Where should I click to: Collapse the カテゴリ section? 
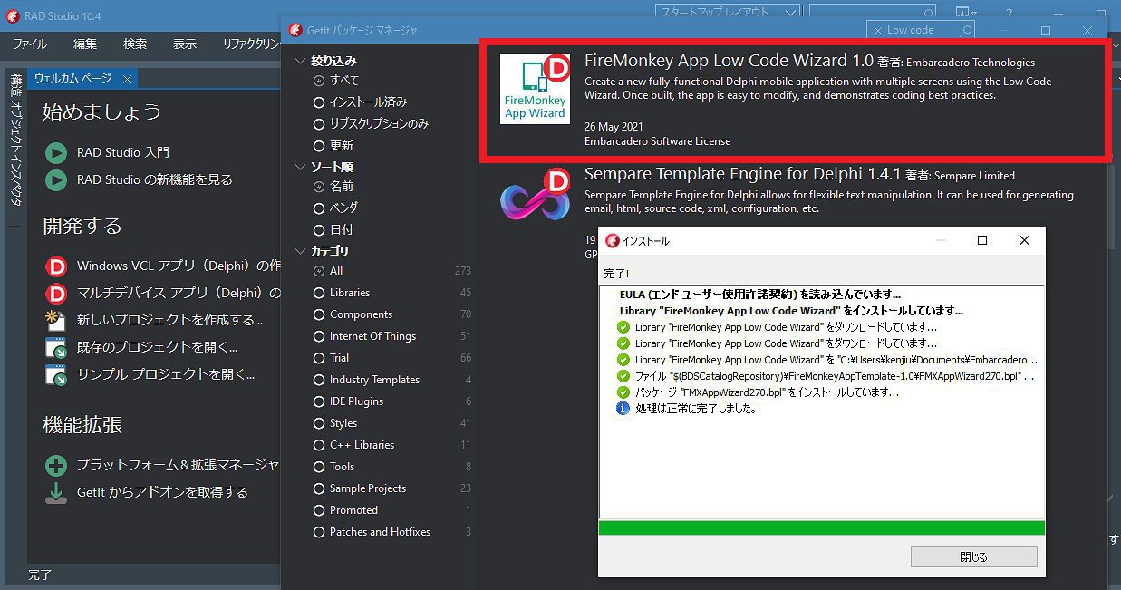pos(302,251)
